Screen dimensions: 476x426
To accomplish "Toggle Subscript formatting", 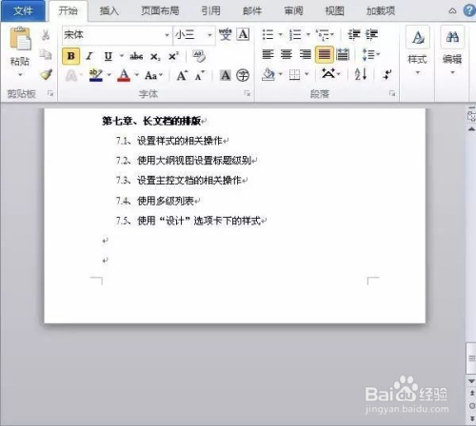I will [155, 56].
